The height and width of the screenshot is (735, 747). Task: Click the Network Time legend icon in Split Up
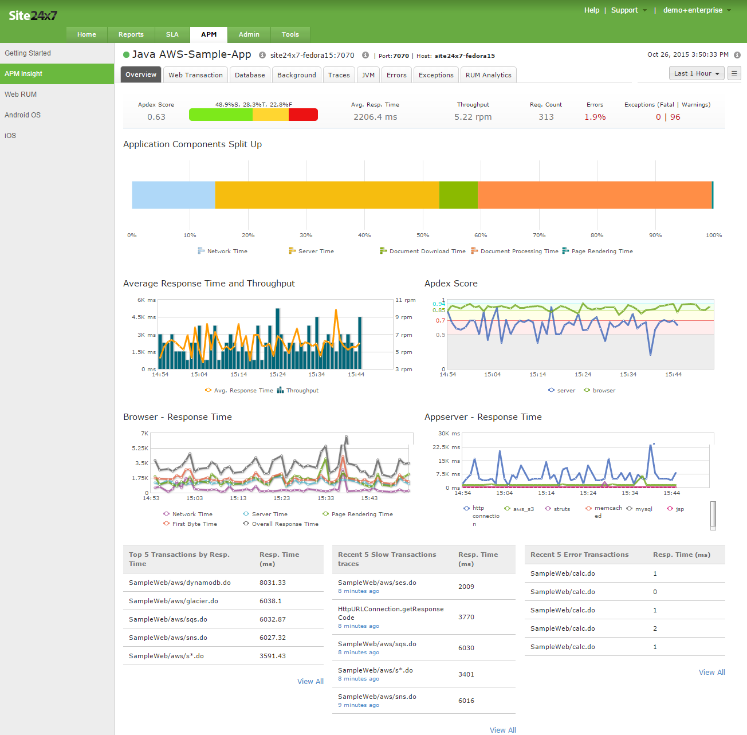(201, 251)
